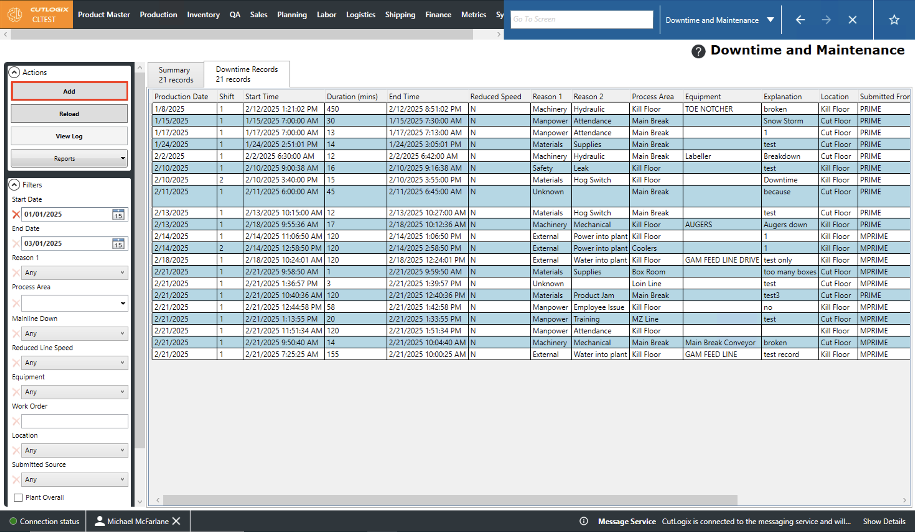Open the Start Date calendar picker

(118, 214)
